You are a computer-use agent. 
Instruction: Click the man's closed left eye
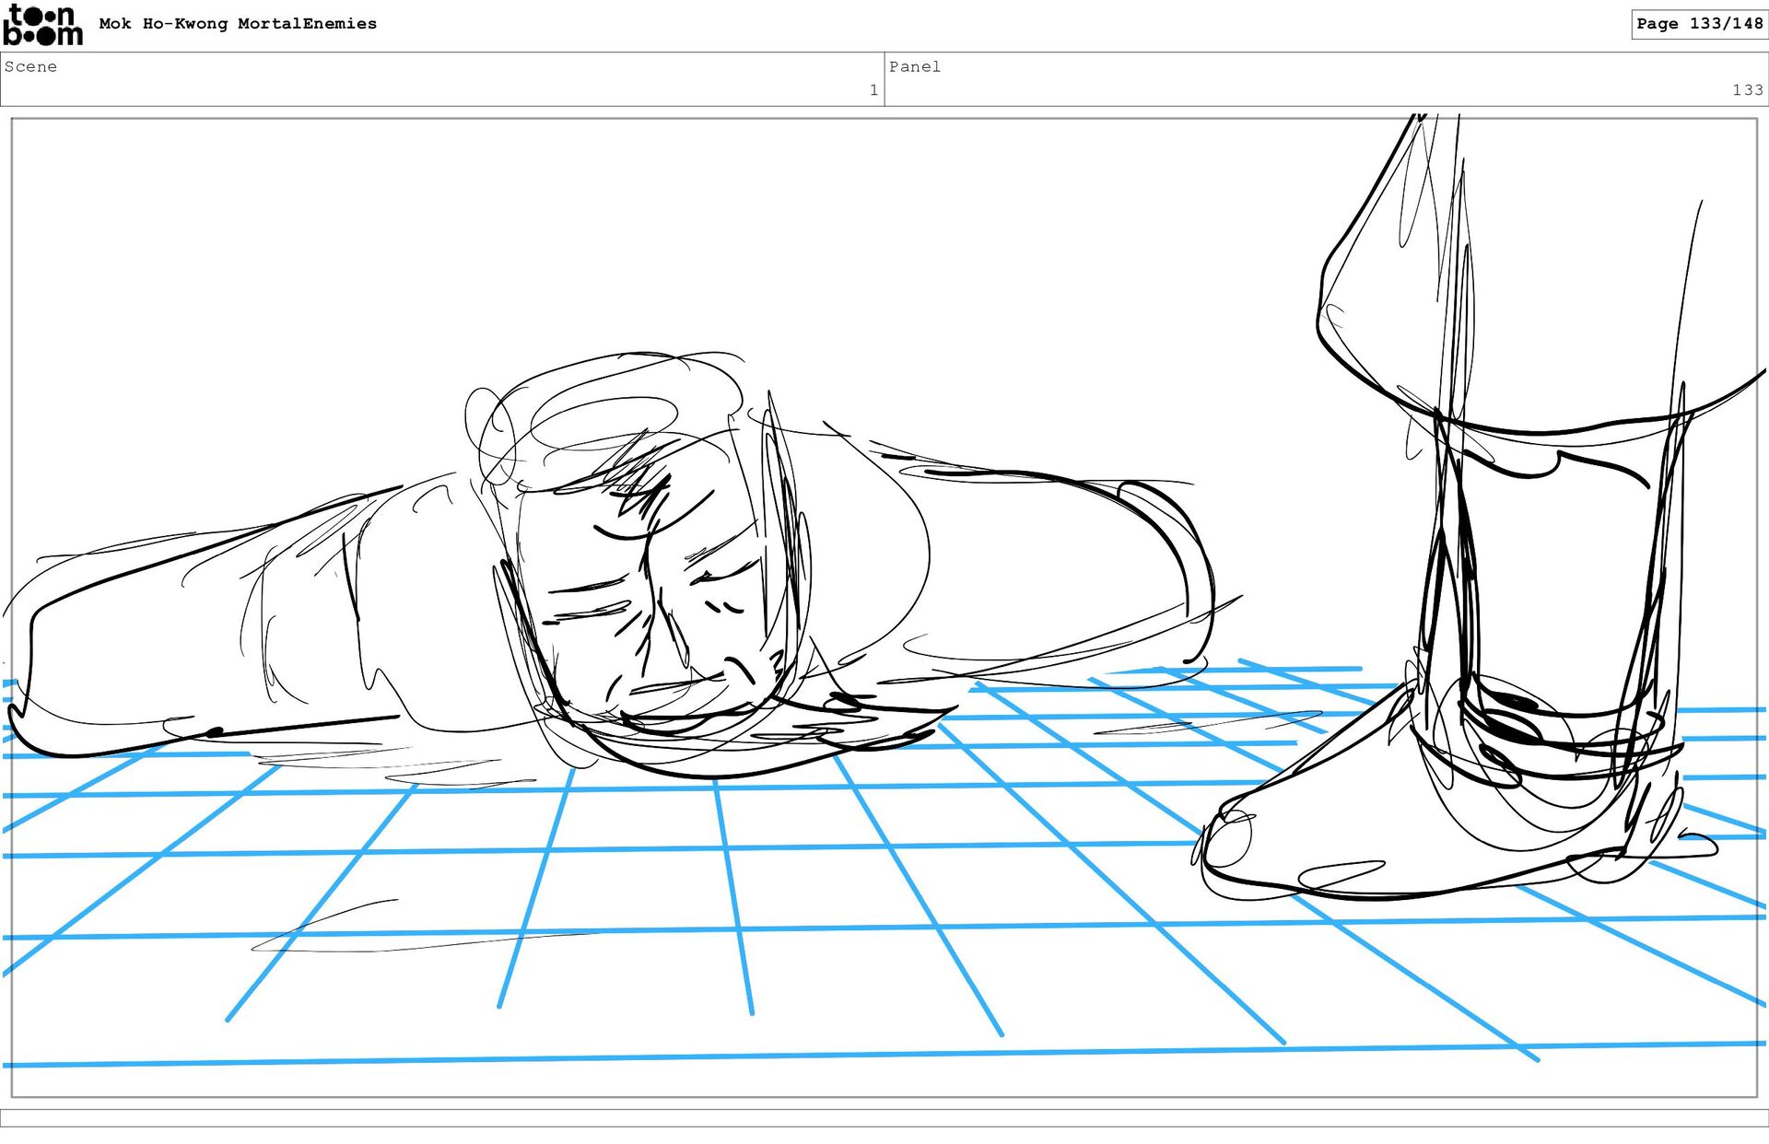pos(590,588)
